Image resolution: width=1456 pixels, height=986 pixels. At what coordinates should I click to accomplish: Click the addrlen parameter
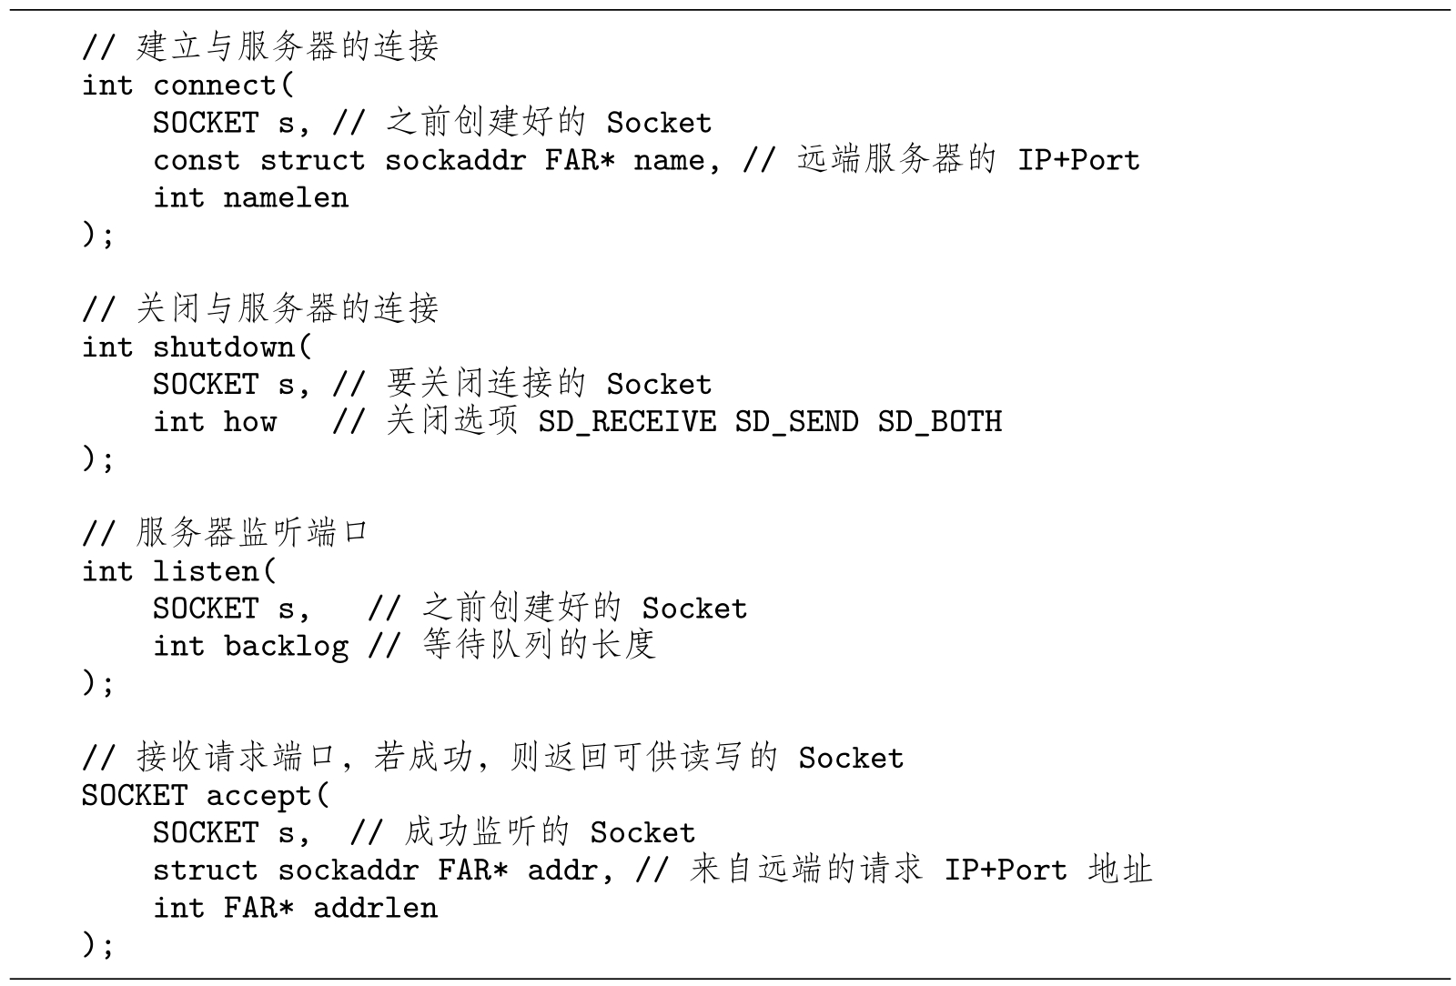[375, 908]
